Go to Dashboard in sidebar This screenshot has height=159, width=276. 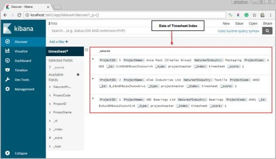23,60
